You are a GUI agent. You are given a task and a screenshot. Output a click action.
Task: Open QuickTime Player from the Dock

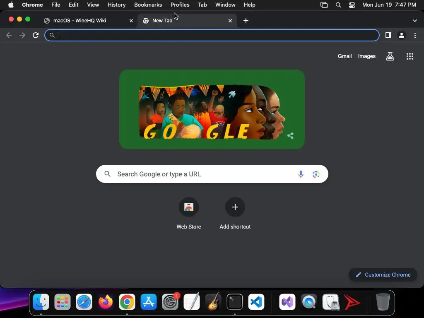309,302
